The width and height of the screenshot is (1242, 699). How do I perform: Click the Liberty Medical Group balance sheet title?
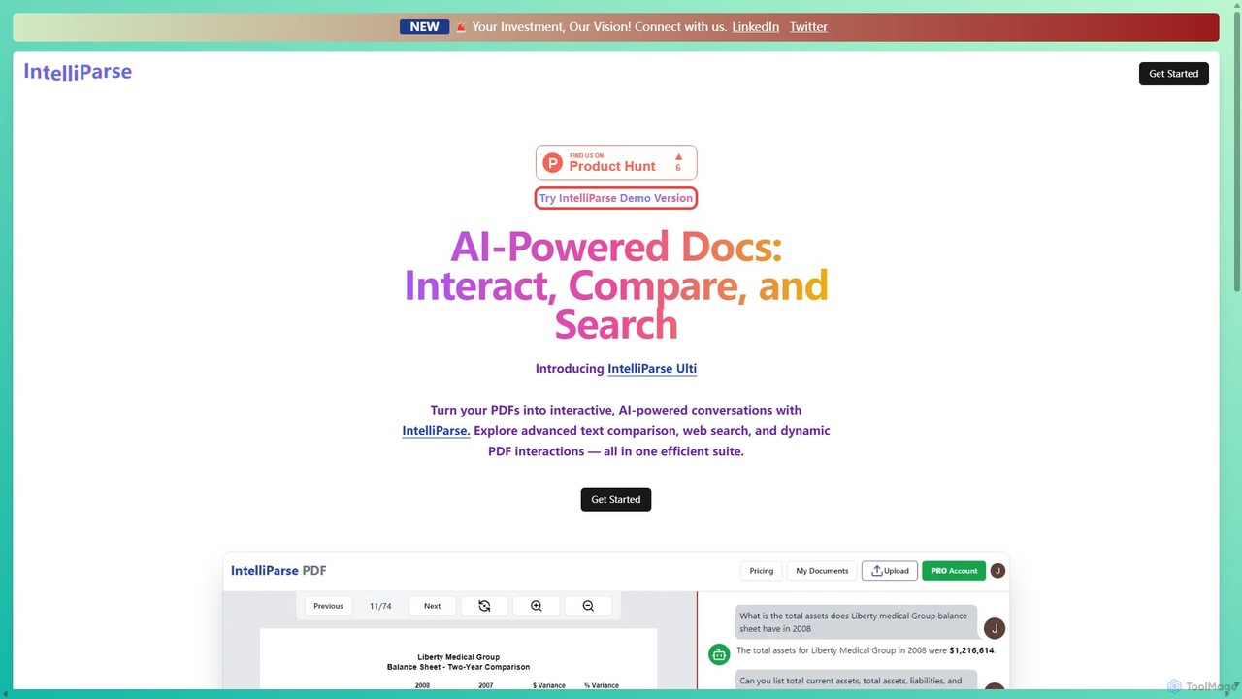click(x=458, y=662)
